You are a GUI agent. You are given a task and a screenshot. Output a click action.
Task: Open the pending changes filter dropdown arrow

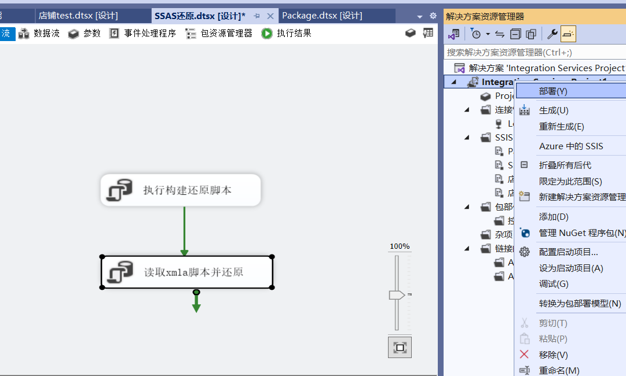[488, 34]
